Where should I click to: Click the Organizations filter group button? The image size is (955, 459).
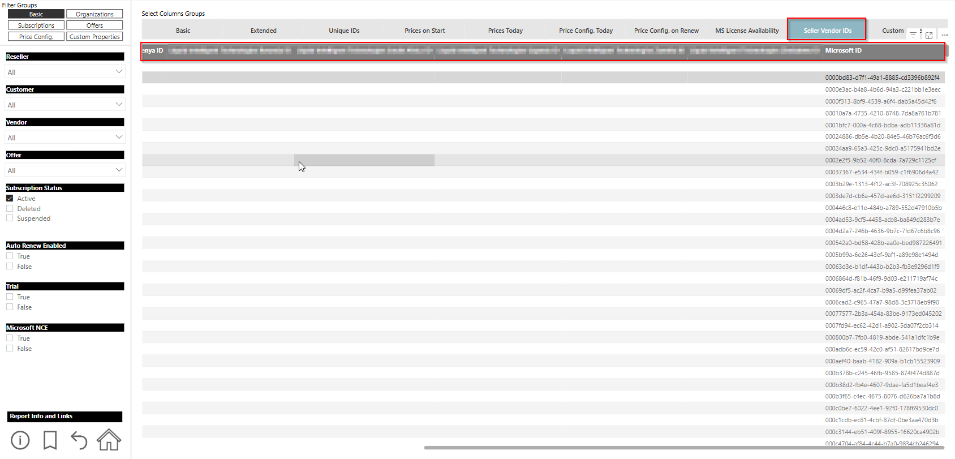tap(94, 14)
